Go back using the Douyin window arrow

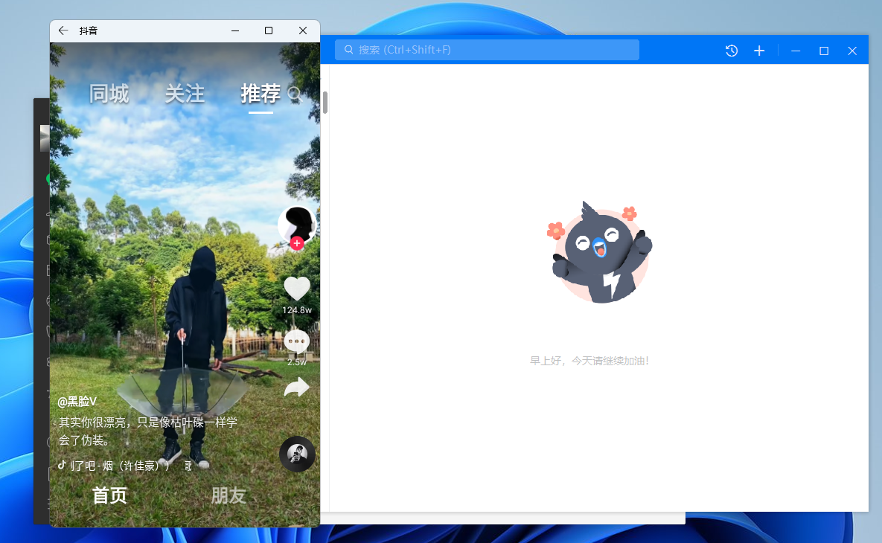pyautogui.click(x=63, y=30)
